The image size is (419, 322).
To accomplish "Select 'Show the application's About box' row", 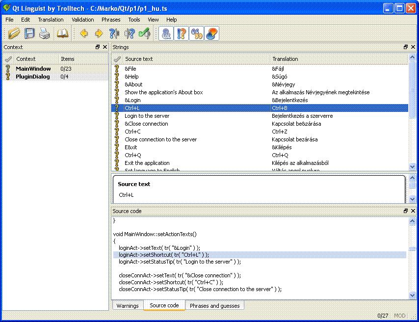I will pos(260,92).
